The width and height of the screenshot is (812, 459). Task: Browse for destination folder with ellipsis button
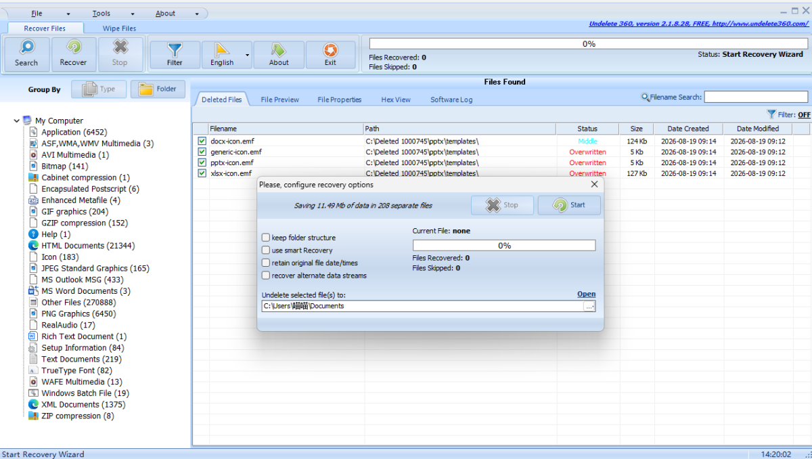point(589,306)
